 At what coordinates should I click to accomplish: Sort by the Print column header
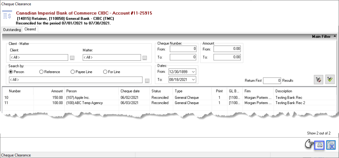tap(219, 91)
